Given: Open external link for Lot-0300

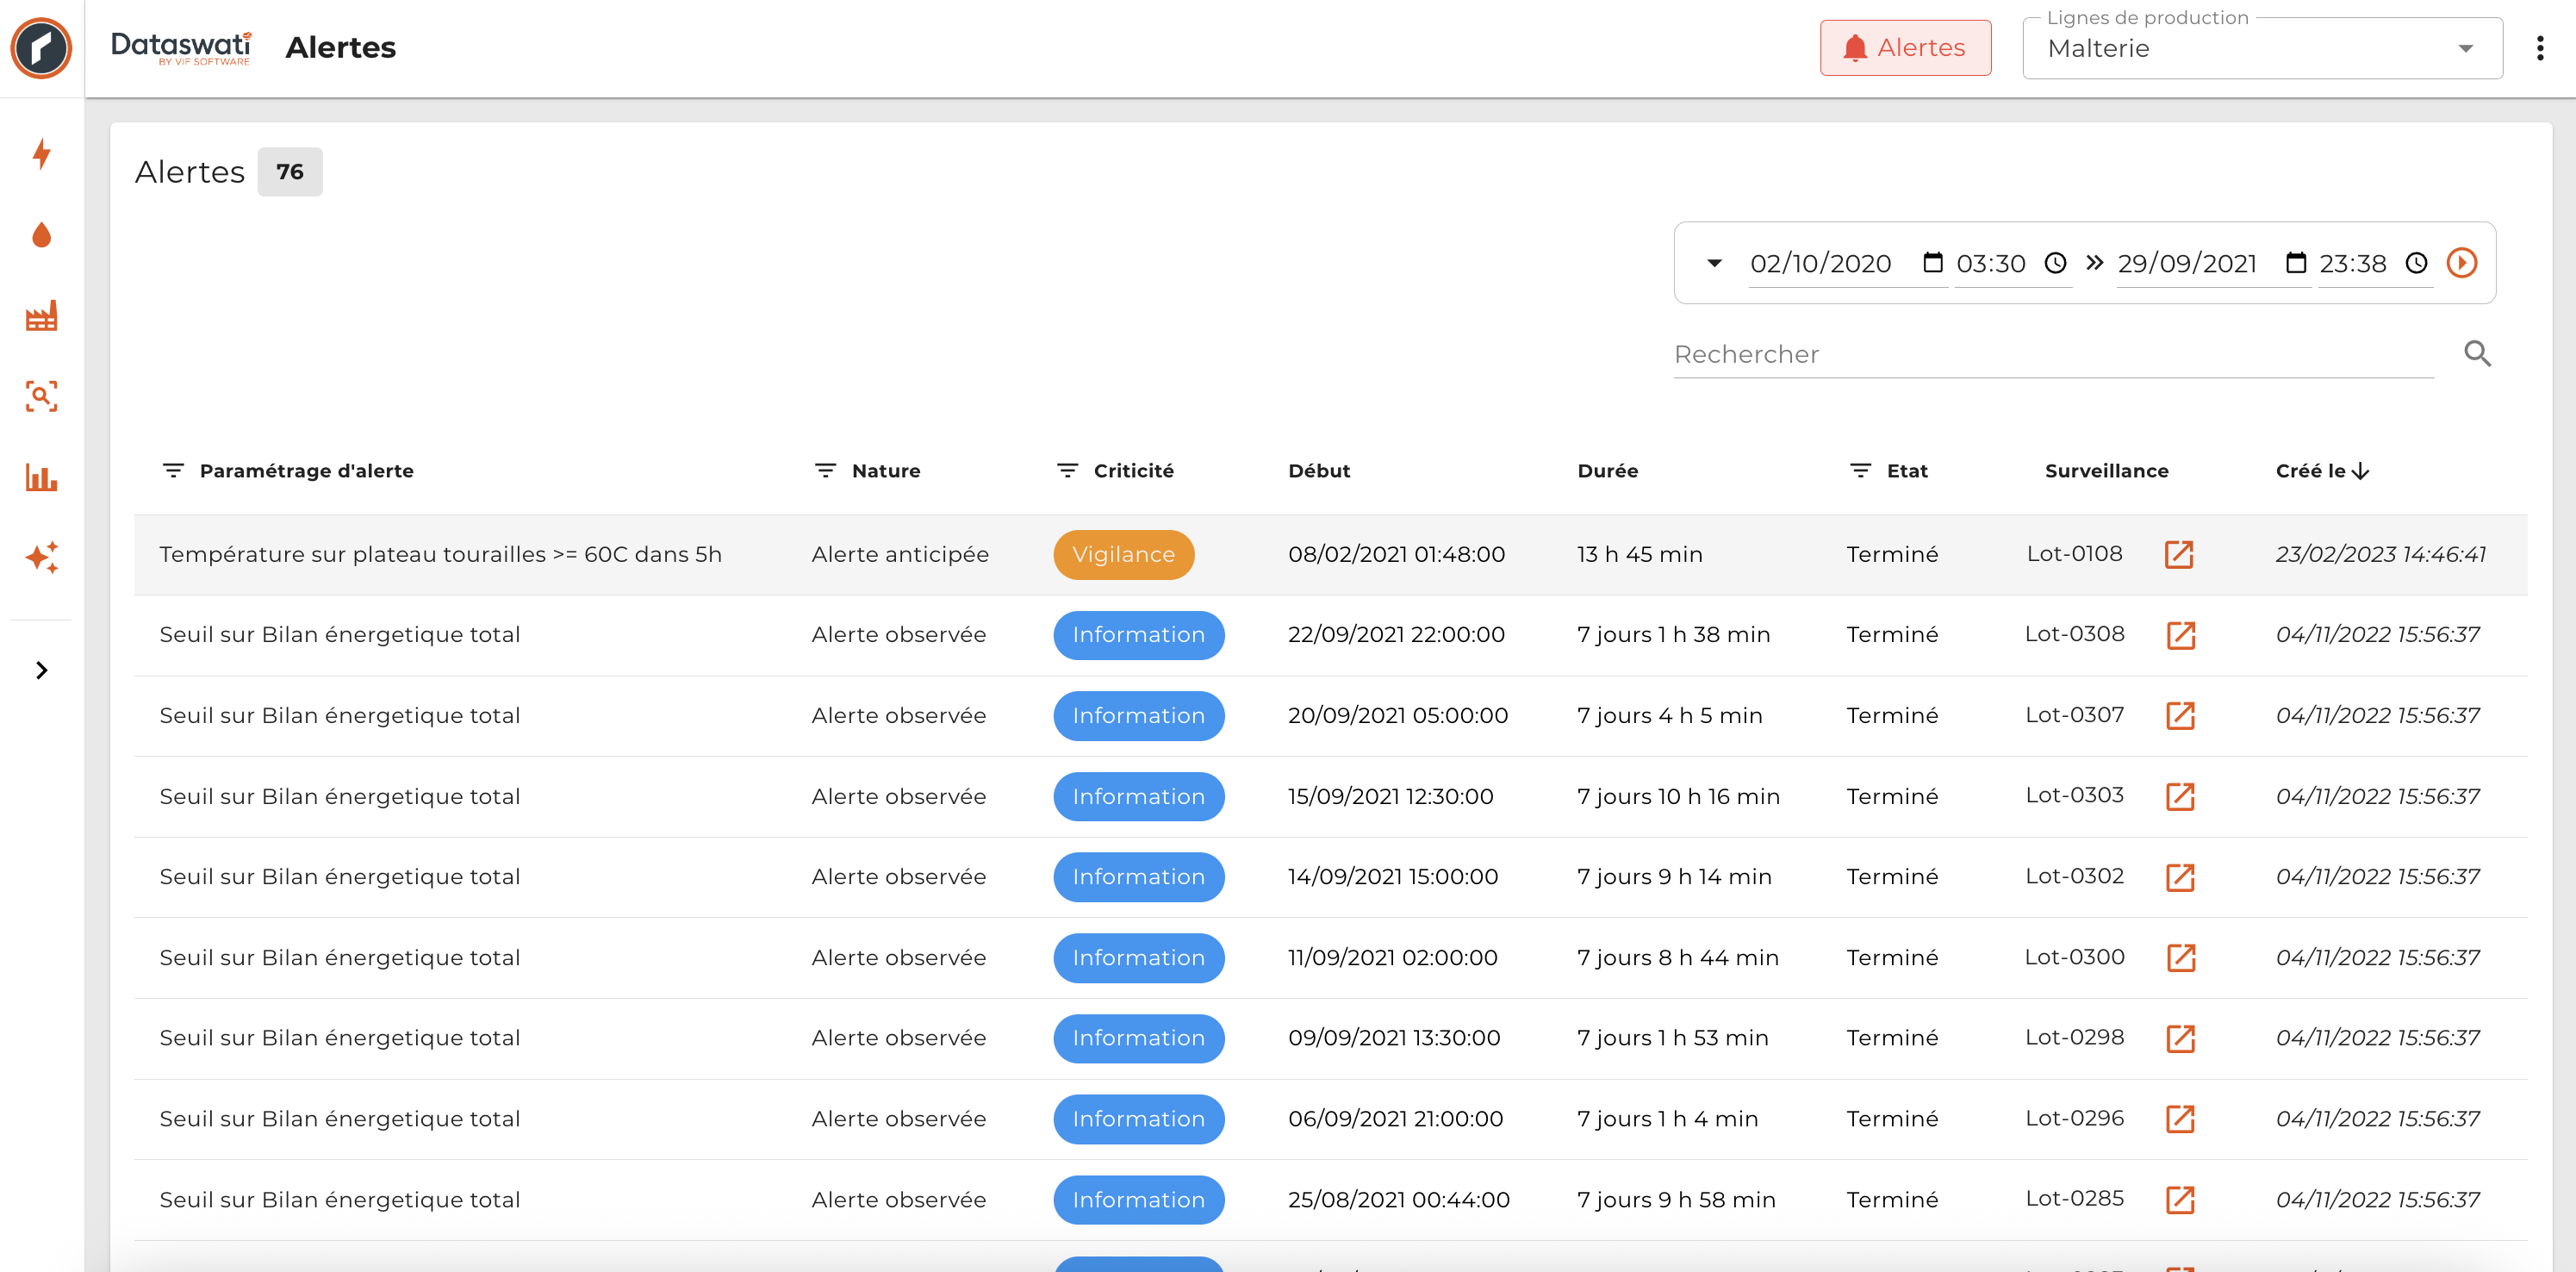Looking at the screenshot, I should click(2180, 958).
